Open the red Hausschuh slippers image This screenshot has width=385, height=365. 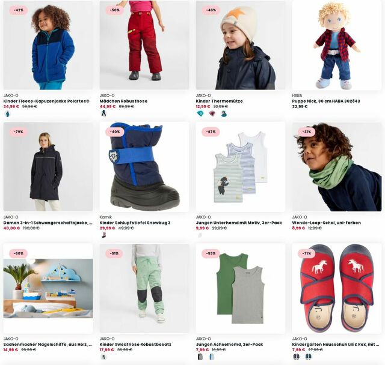pos(337,288)
